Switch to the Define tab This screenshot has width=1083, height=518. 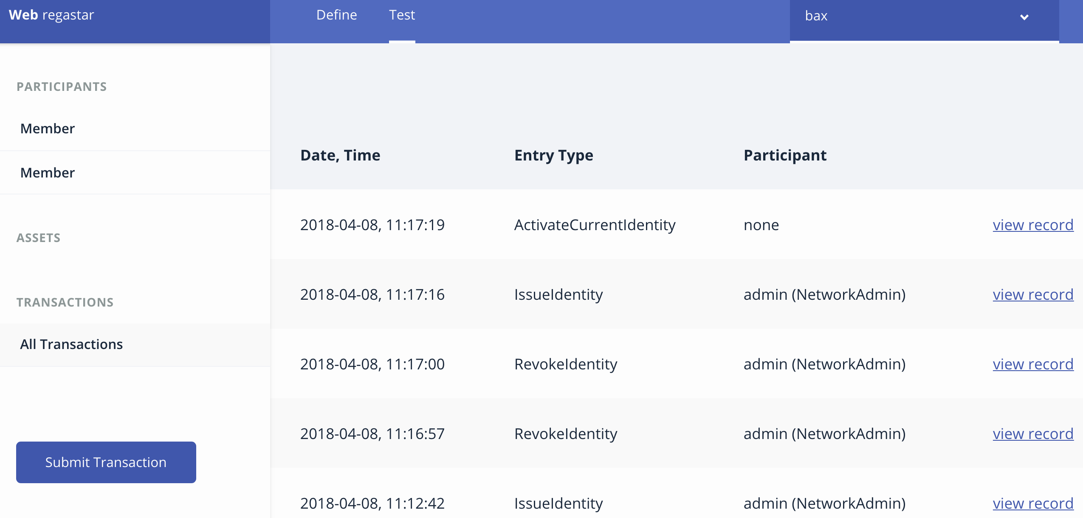pyautogui.click(x=336, y=15)
